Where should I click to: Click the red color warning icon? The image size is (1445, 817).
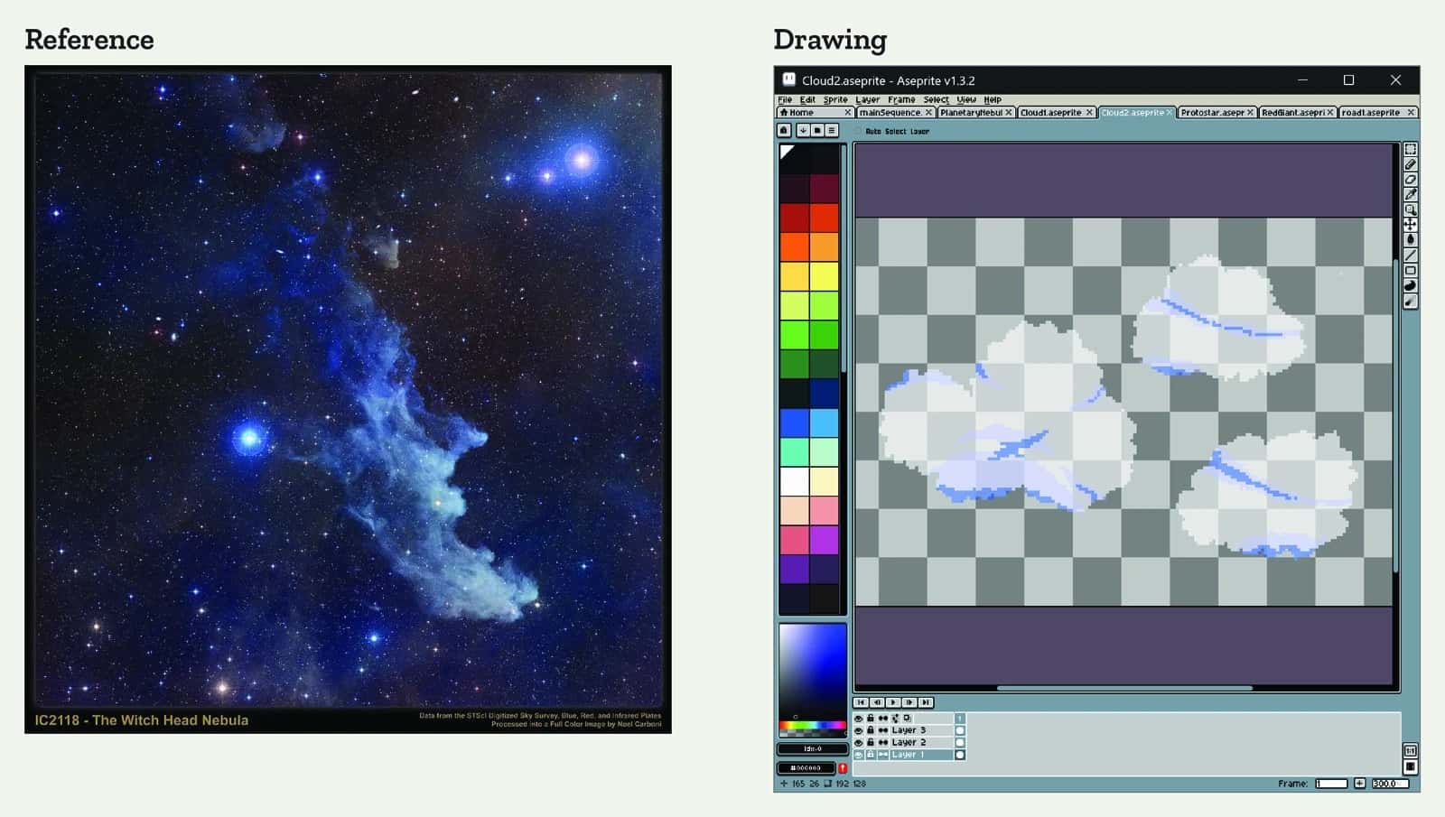coord(843,768)
